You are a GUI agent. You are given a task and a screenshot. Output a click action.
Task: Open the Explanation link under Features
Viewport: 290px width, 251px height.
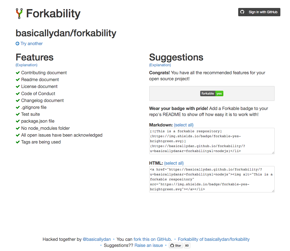(26, 65)
